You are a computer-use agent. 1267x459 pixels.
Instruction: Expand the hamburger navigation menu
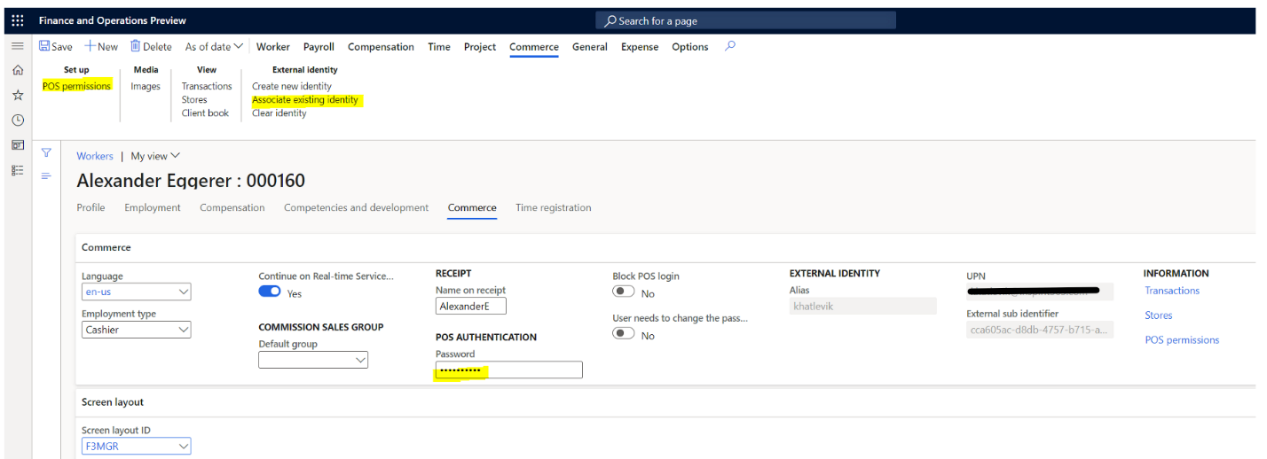pyautogui.click(x=18, y=46)
